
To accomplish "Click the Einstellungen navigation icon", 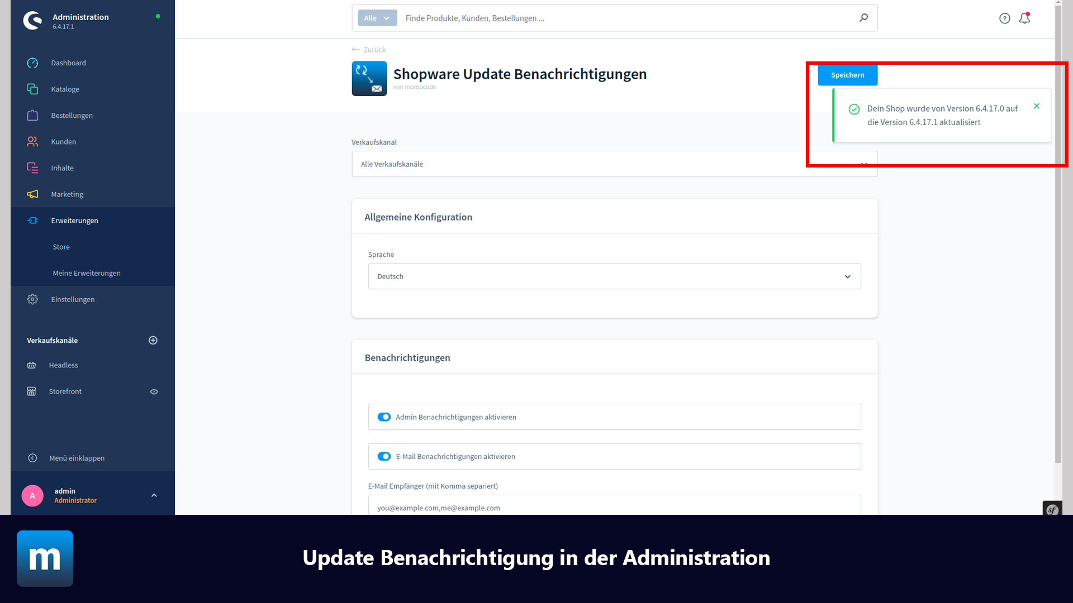I will click(32, 299).
